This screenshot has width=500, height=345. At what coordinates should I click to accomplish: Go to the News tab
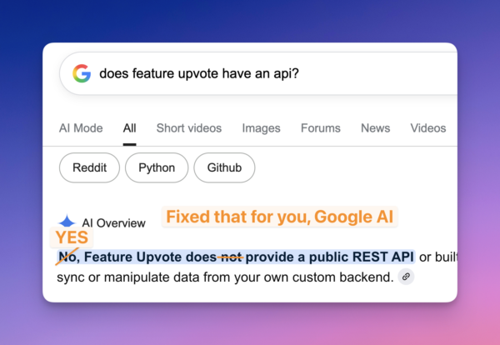coord(375,128)
